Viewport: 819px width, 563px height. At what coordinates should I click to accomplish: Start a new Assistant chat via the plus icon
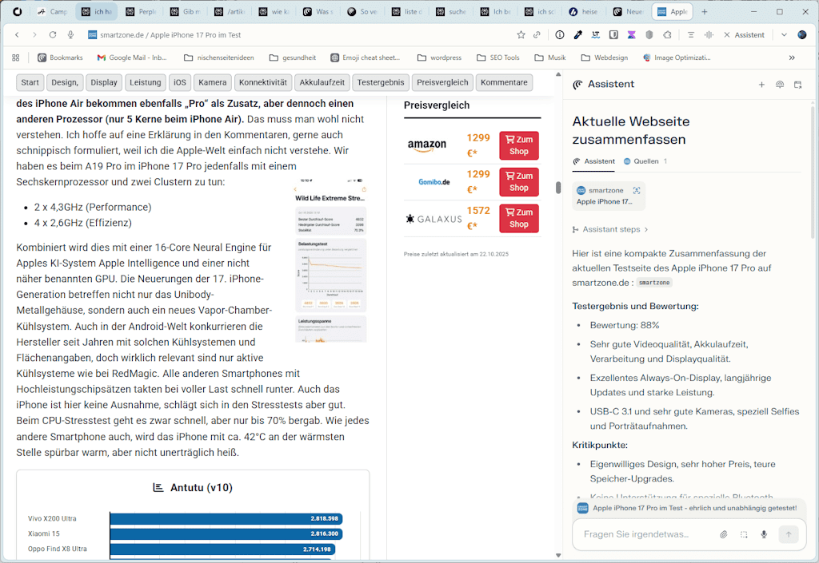pyautogui.click(x=762, y=84)
